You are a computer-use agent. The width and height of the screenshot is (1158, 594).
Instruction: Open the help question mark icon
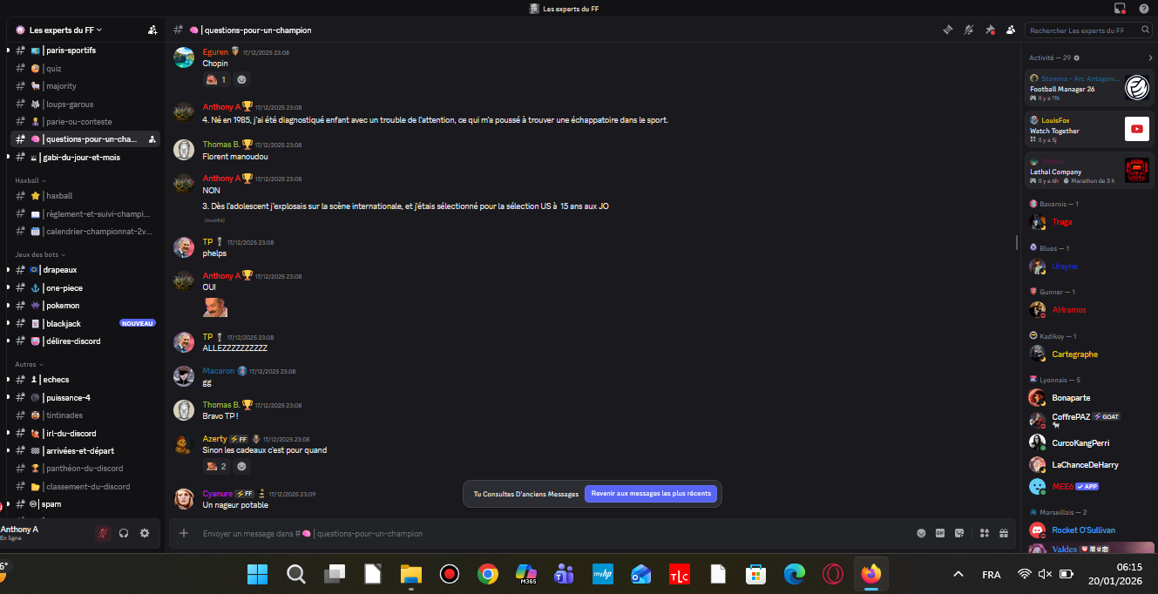[x=1144, y=9]
